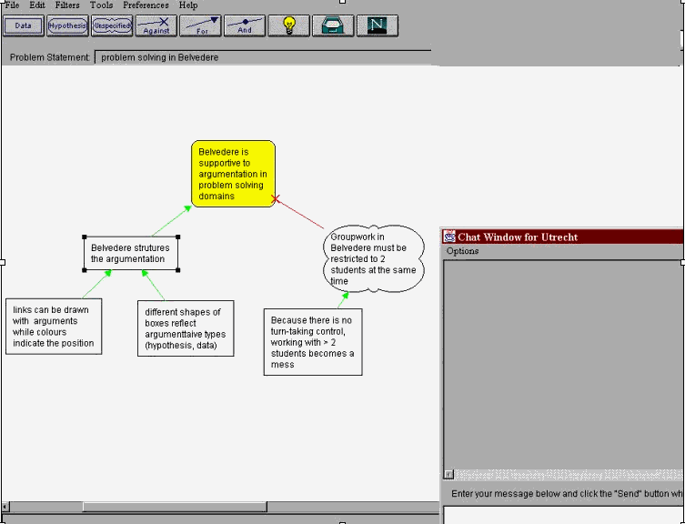685x524 pixels.
Task: Select the Unspecified node tool
Action: coord(112,25)
